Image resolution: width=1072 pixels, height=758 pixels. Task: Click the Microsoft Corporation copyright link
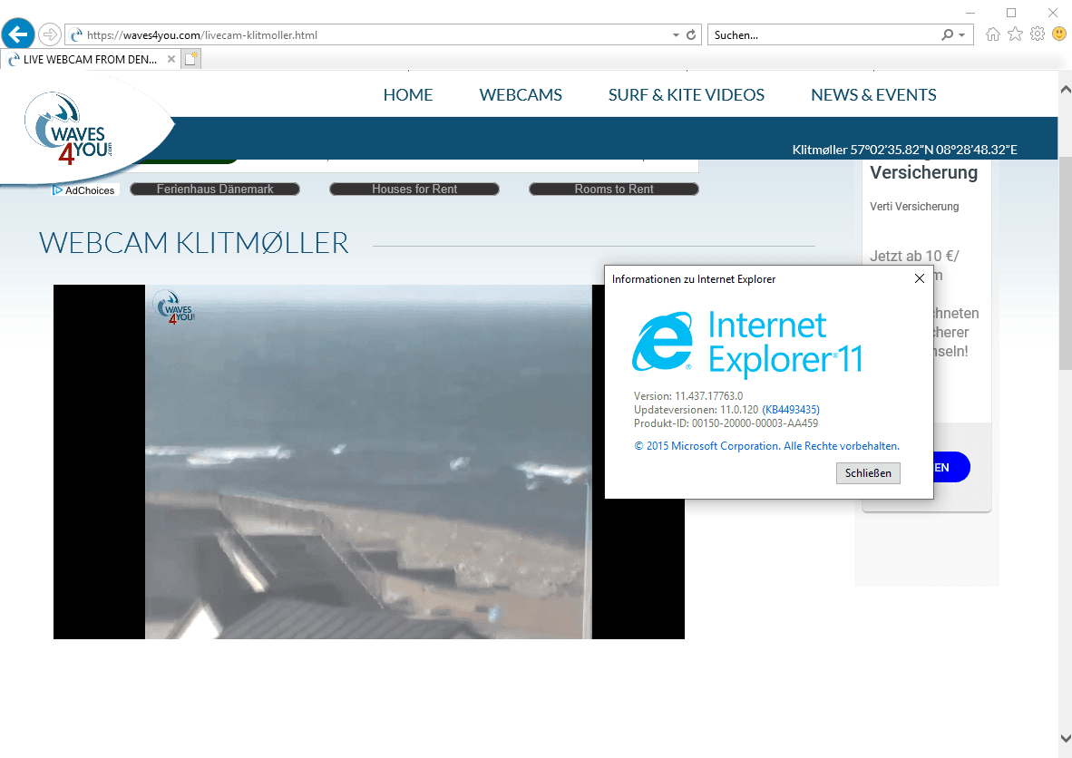(767, 446)
